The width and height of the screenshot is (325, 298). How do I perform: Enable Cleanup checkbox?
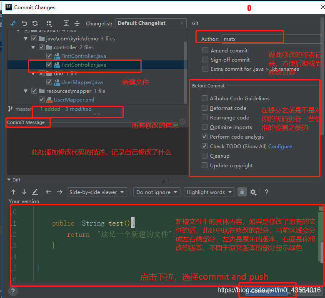(x=204, y=156)
